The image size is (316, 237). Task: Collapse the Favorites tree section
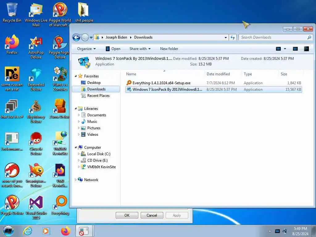(76, 76)
